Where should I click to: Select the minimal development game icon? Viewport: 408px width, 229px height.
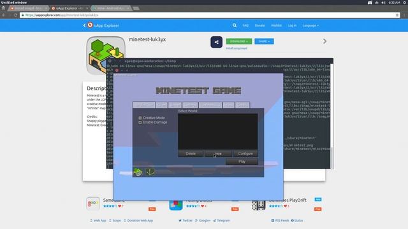click(150, 172)
